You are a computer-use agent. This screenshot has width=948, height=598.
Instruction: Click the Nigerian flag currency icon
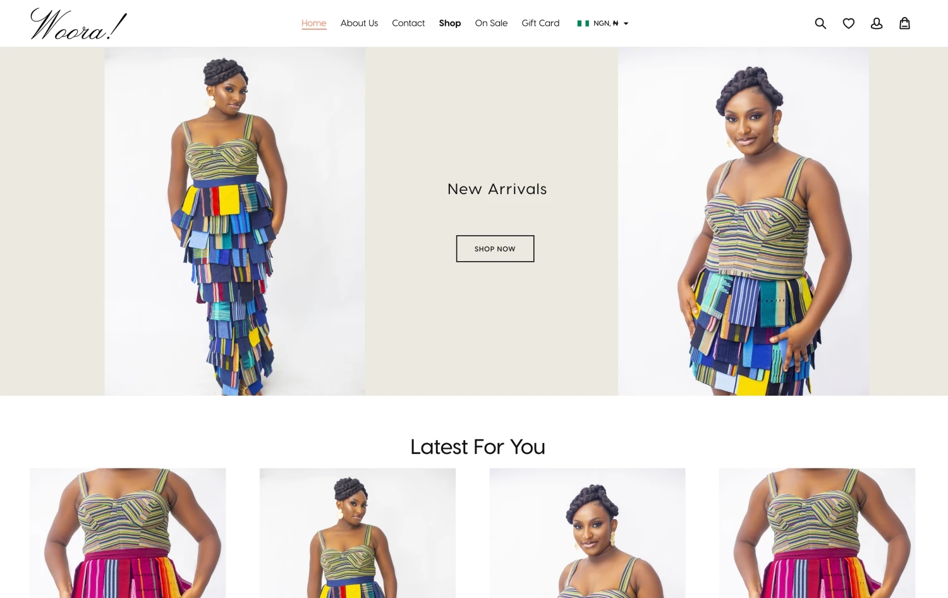[583, 23]
